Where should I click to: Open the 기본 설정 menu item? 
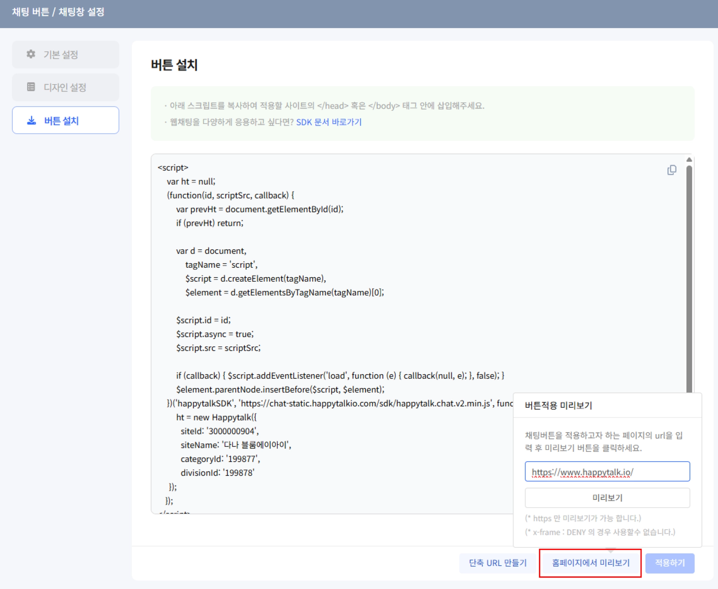[66, 55]
